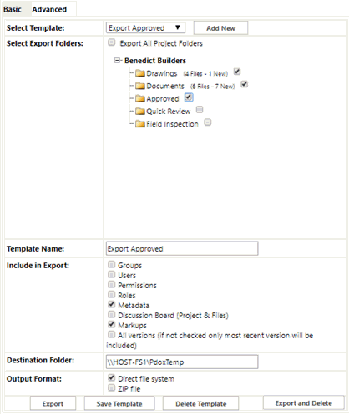Click the Drawings folder icon

[x=140, y=73]
